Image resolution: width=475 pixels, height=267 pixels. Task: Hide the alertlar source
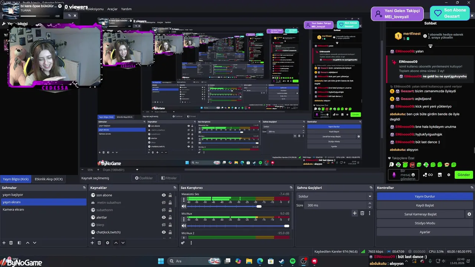point(164,217)
